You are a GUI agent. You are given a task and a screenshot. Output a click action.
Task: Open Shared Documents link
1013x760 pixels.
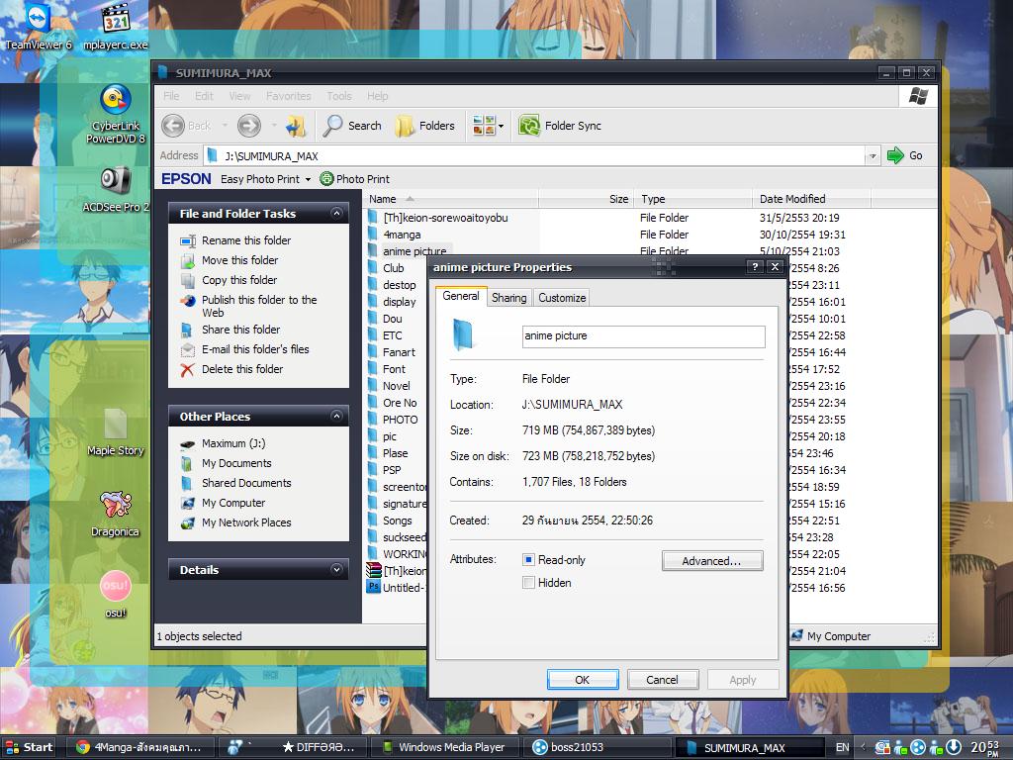(x=246, y=483)
